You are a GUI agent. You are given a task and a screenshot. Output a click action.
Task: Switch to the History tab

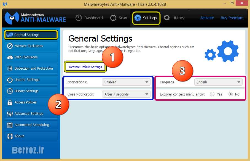(x=174, y=18)
